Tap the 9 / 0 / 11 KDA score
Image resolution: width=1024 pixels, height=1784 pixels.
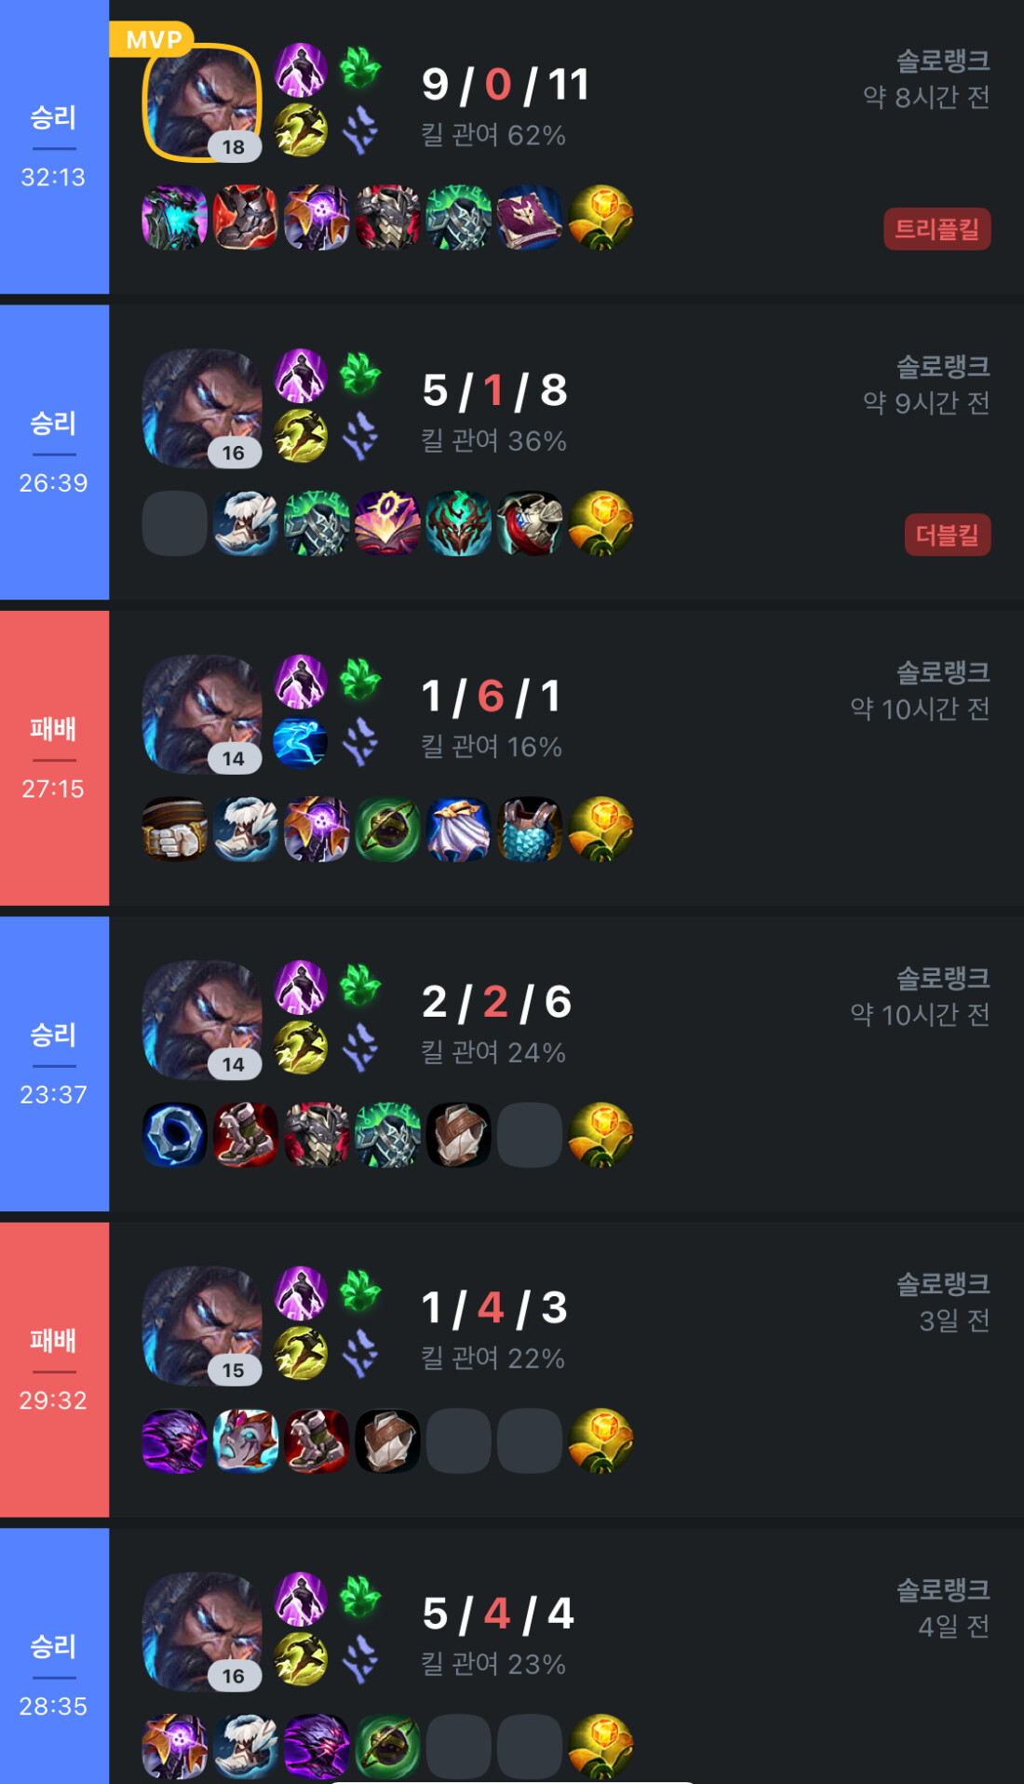(x=505, y=85)
